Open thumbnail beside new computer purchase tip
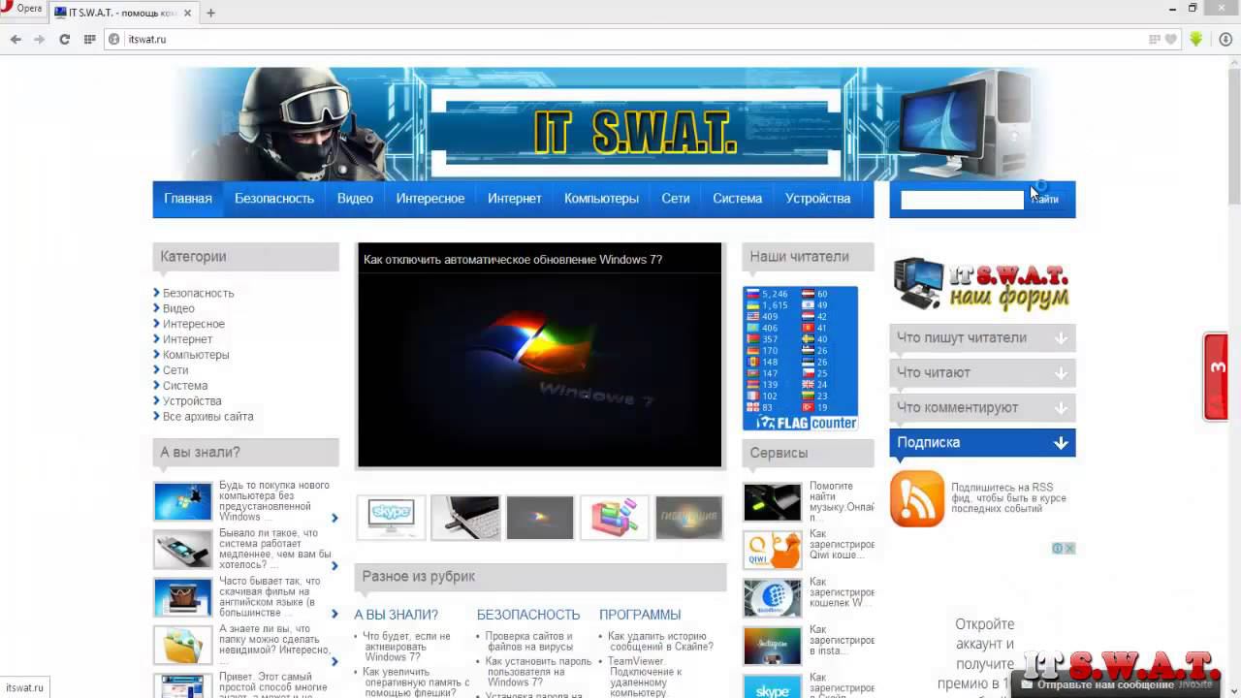The image size is (1241, 698). click(182, 502)
